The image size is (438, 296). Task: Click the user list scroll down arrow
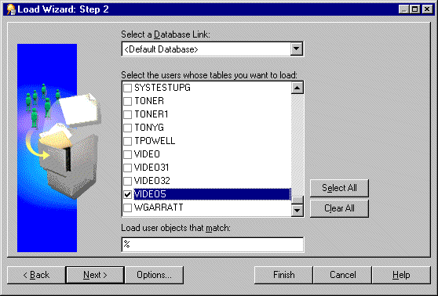(297, 210)
